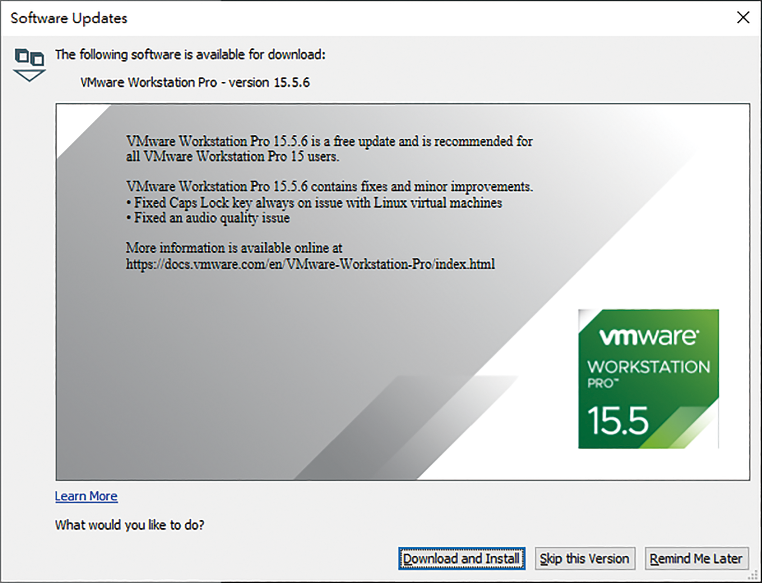Click 'What would you like to do?' text
The width and height of the screenshot is (762, 583).
(130, 525)
